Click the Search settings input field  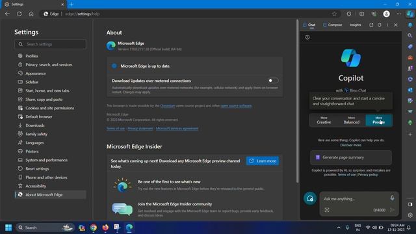point(51,44)
